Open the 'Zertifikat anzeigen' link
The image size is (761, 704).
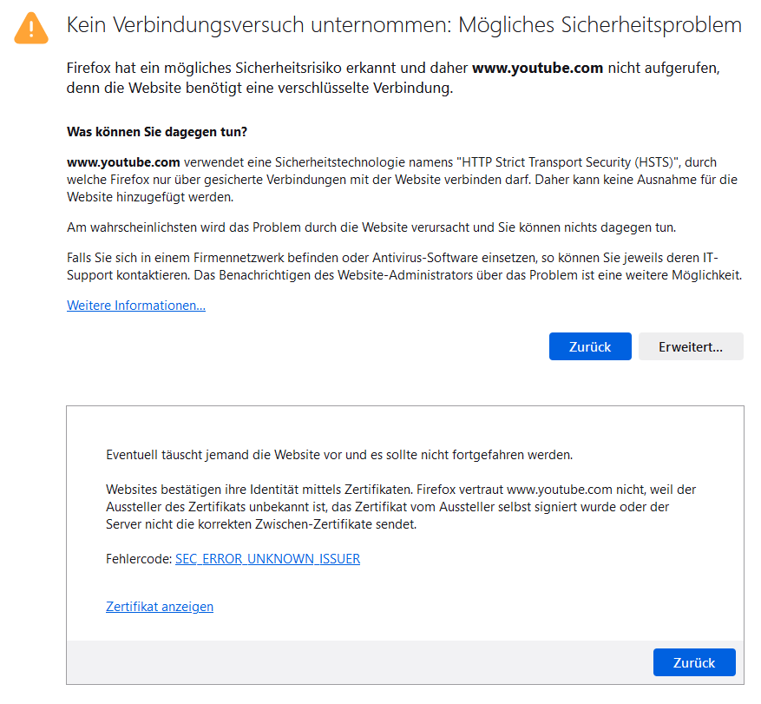(160, 607)
